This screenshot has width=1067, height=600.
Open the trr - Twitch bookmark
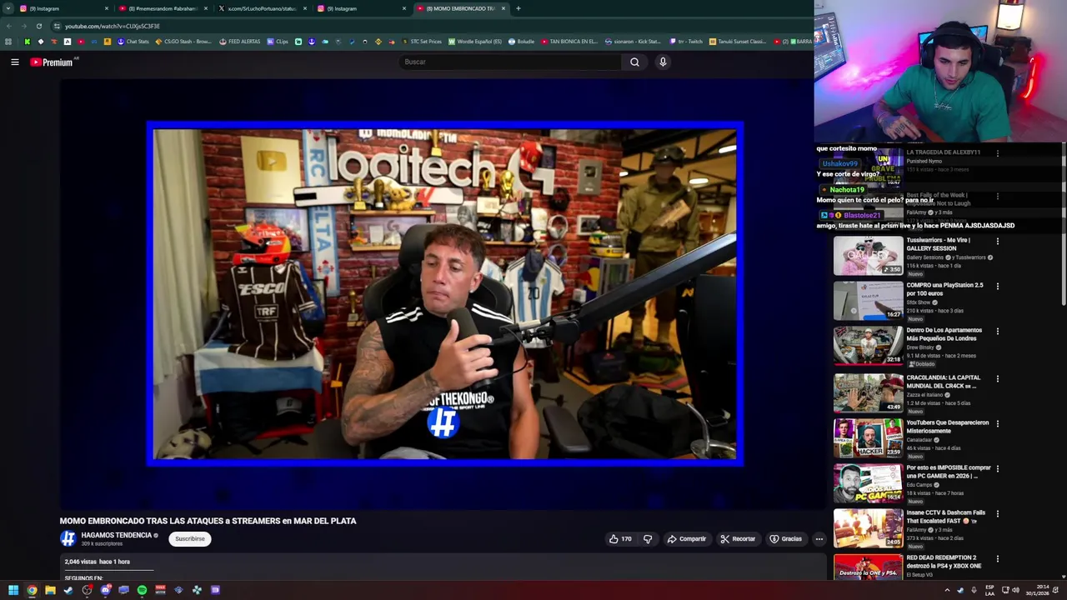[686, 42]
